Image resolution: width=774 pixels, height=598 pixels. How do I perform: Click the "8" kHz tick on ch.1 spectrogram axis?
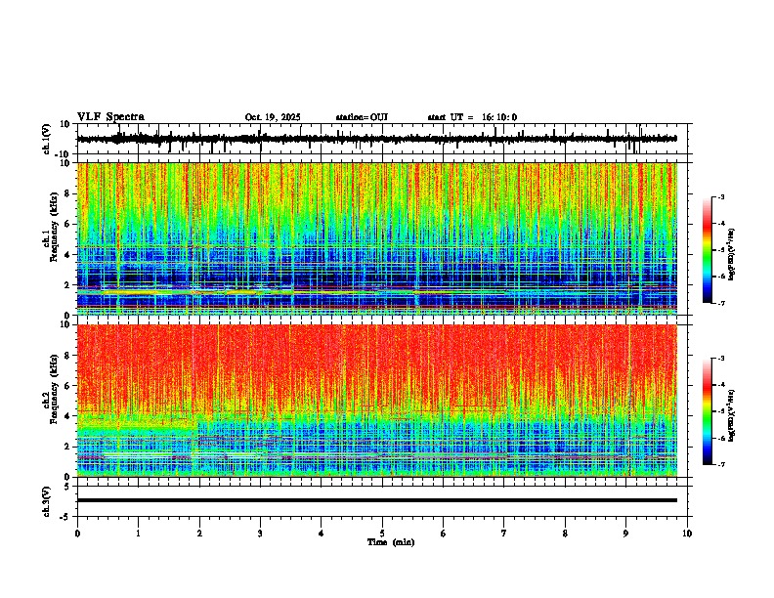coord(68,193)
